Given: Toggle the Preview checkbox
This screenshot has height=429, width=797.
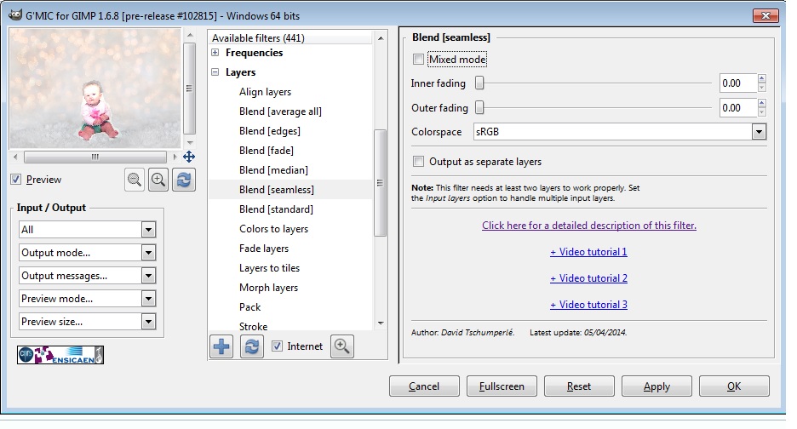Looking at the screenshot, I should tap(16, 180).
